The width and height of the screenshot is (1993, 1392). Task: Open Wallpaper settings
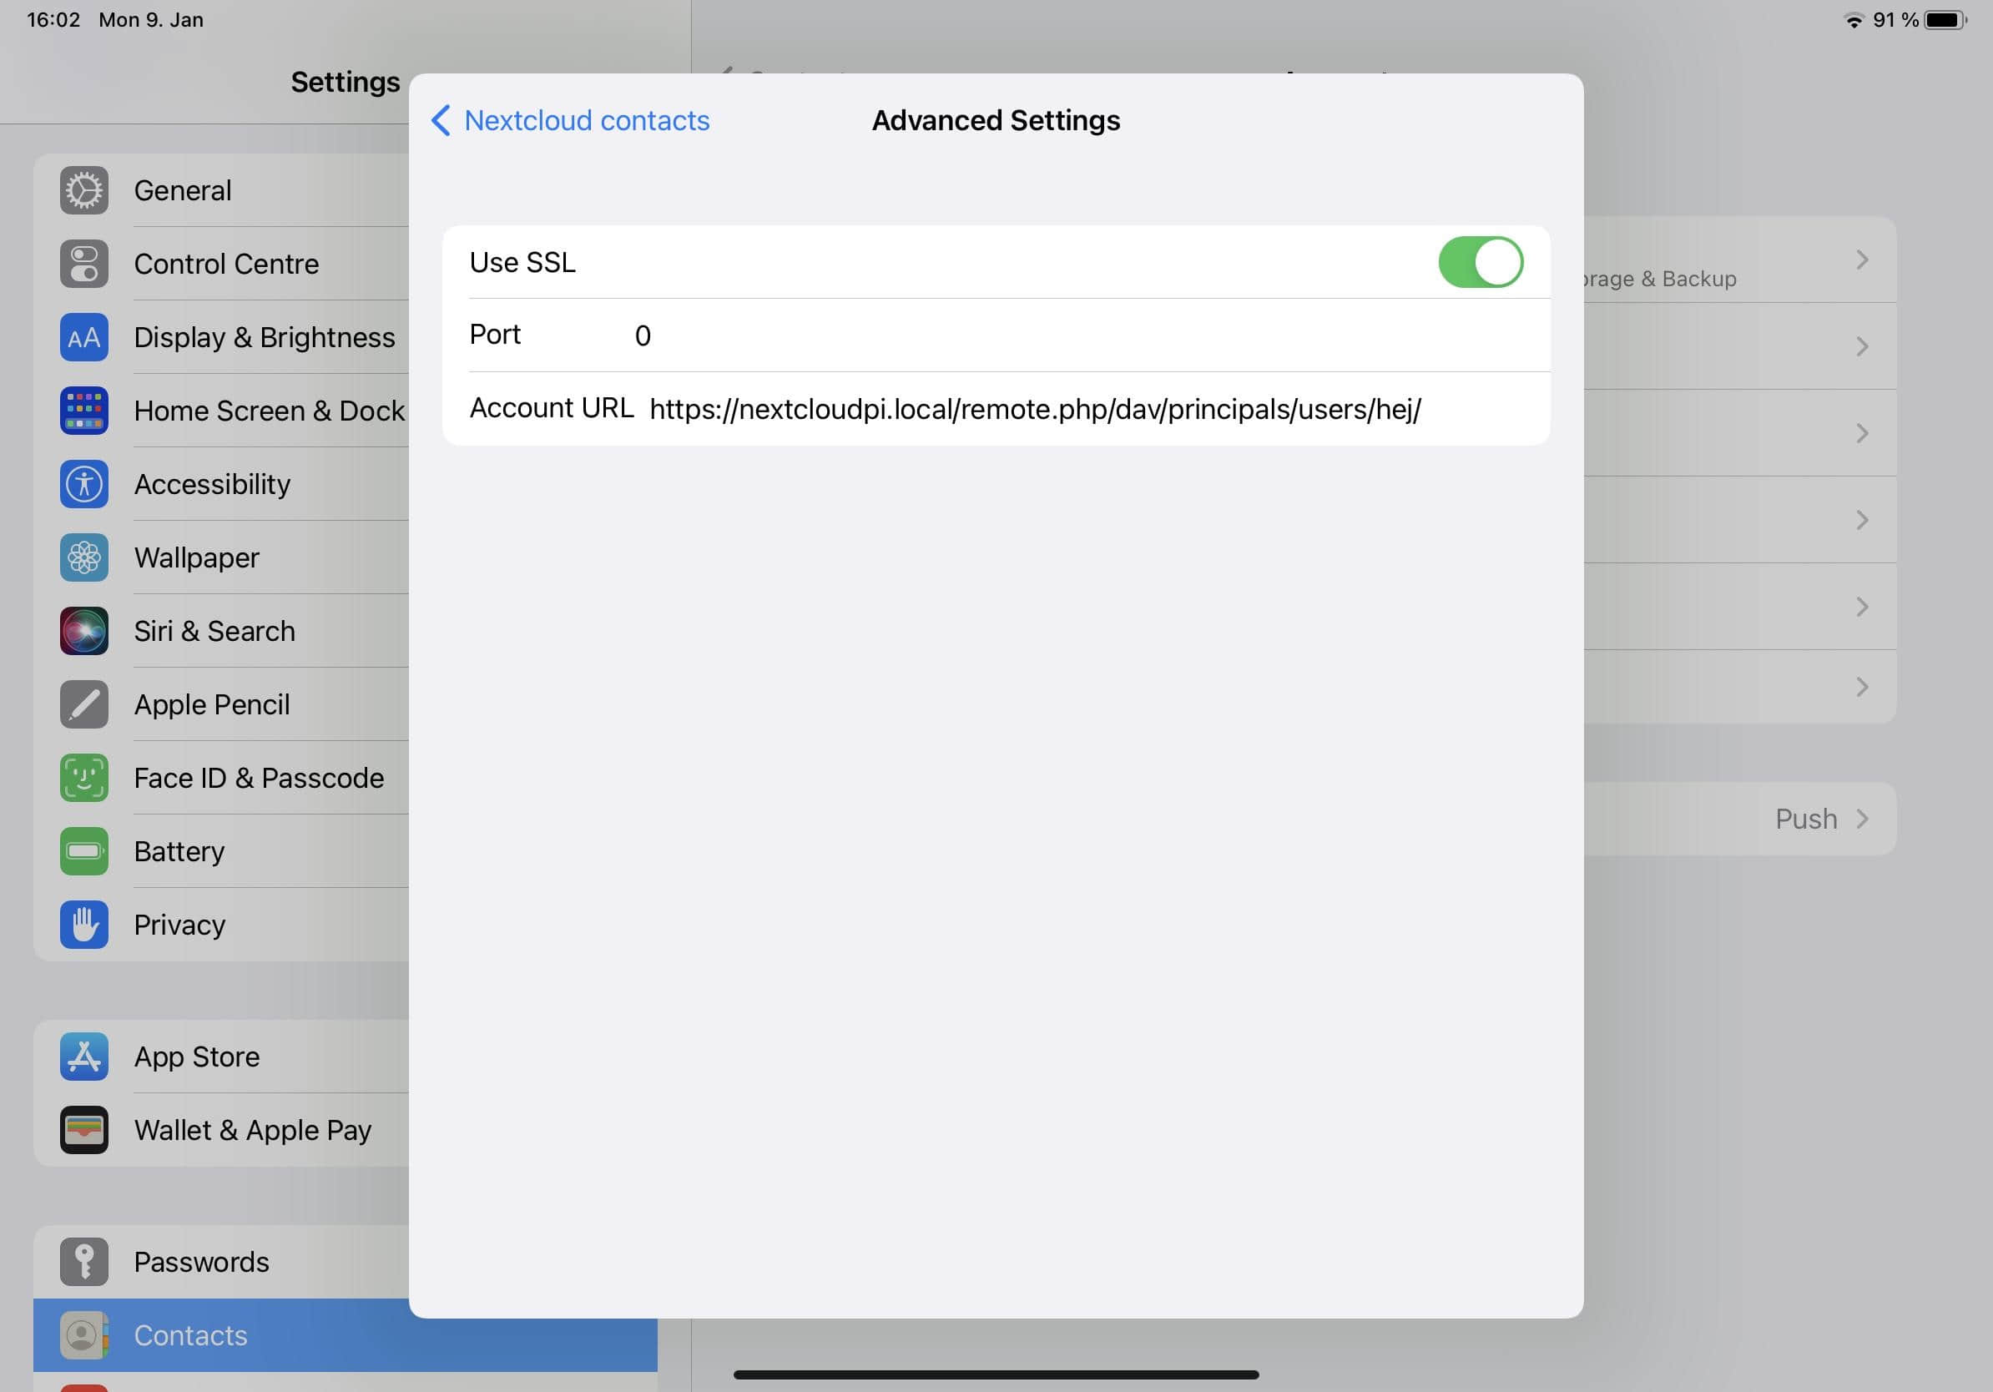click(197, 556)
